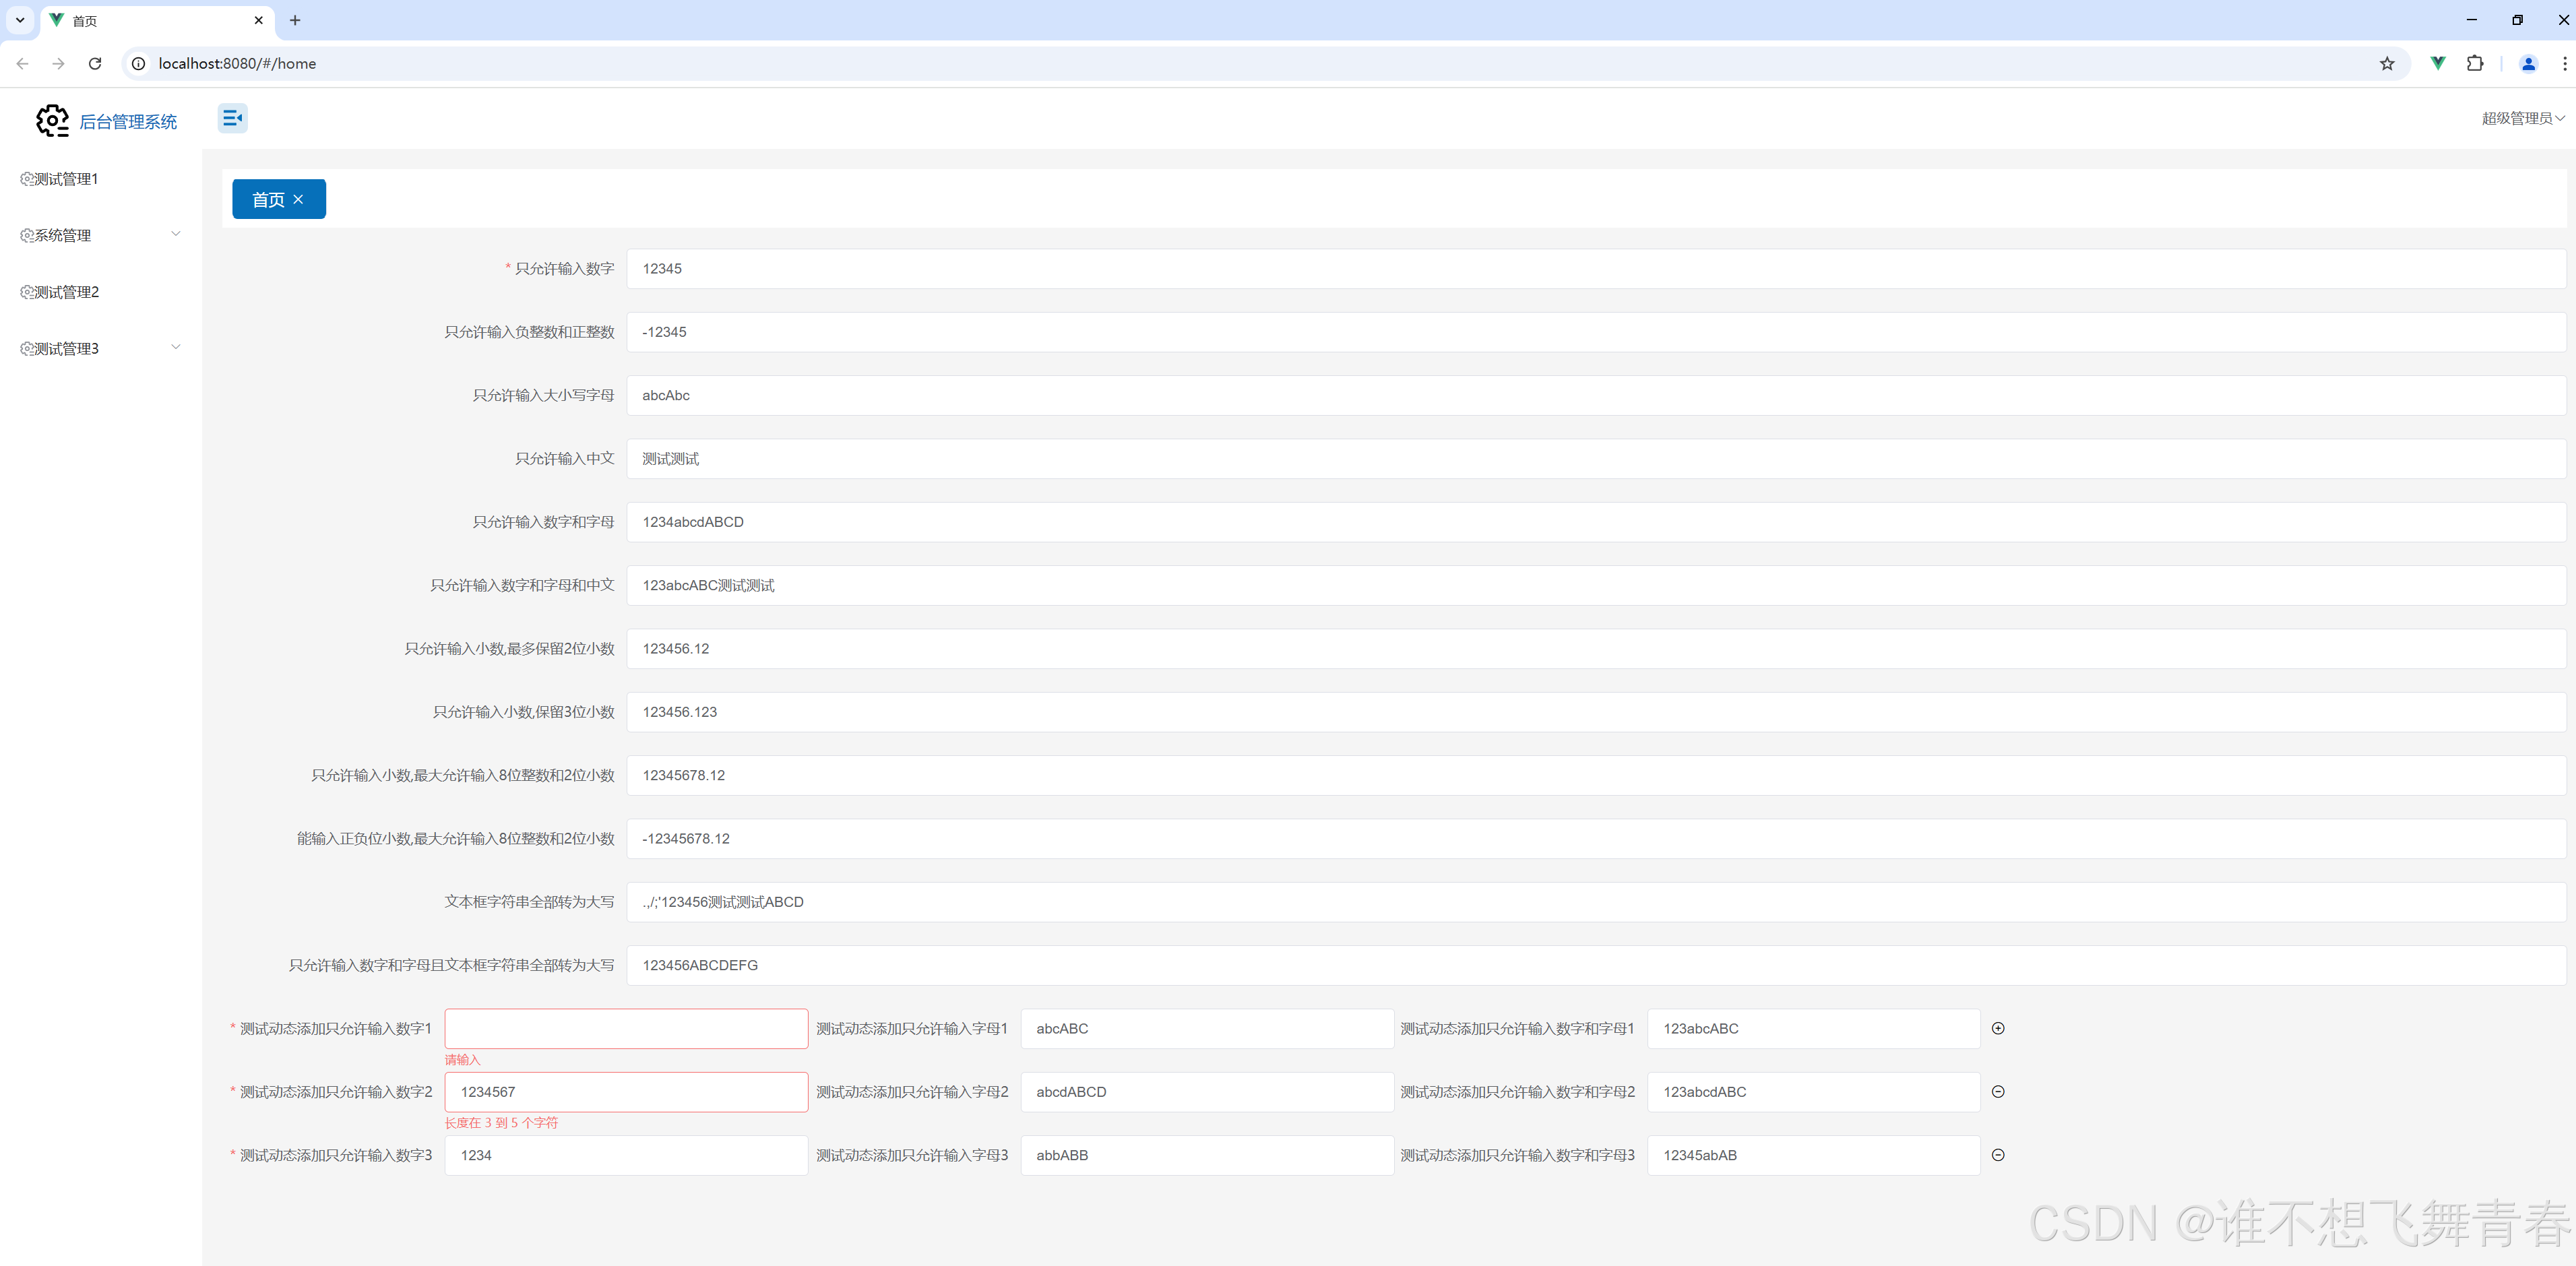View site information icon in address bar
The image size is (2576, 1266).
pos(139,63)
